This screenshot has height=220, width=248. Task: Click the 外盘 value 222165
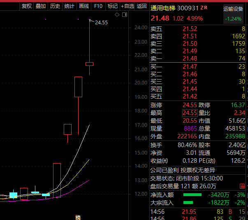click(187, 136)
